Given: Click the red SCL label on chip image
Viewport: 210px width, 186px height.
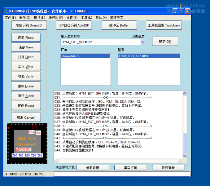Looking at the screenshot, I should (38, 133).
